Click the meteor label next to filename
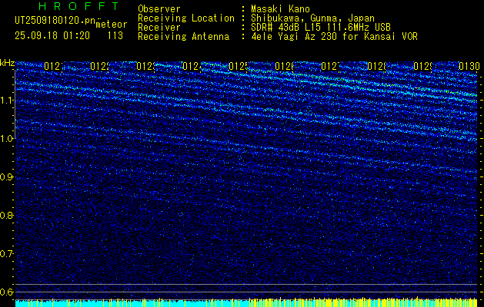 [108, 25]
